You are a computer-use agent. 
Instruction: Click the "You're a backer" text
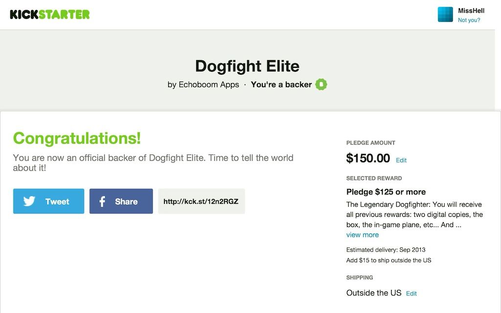281,84
